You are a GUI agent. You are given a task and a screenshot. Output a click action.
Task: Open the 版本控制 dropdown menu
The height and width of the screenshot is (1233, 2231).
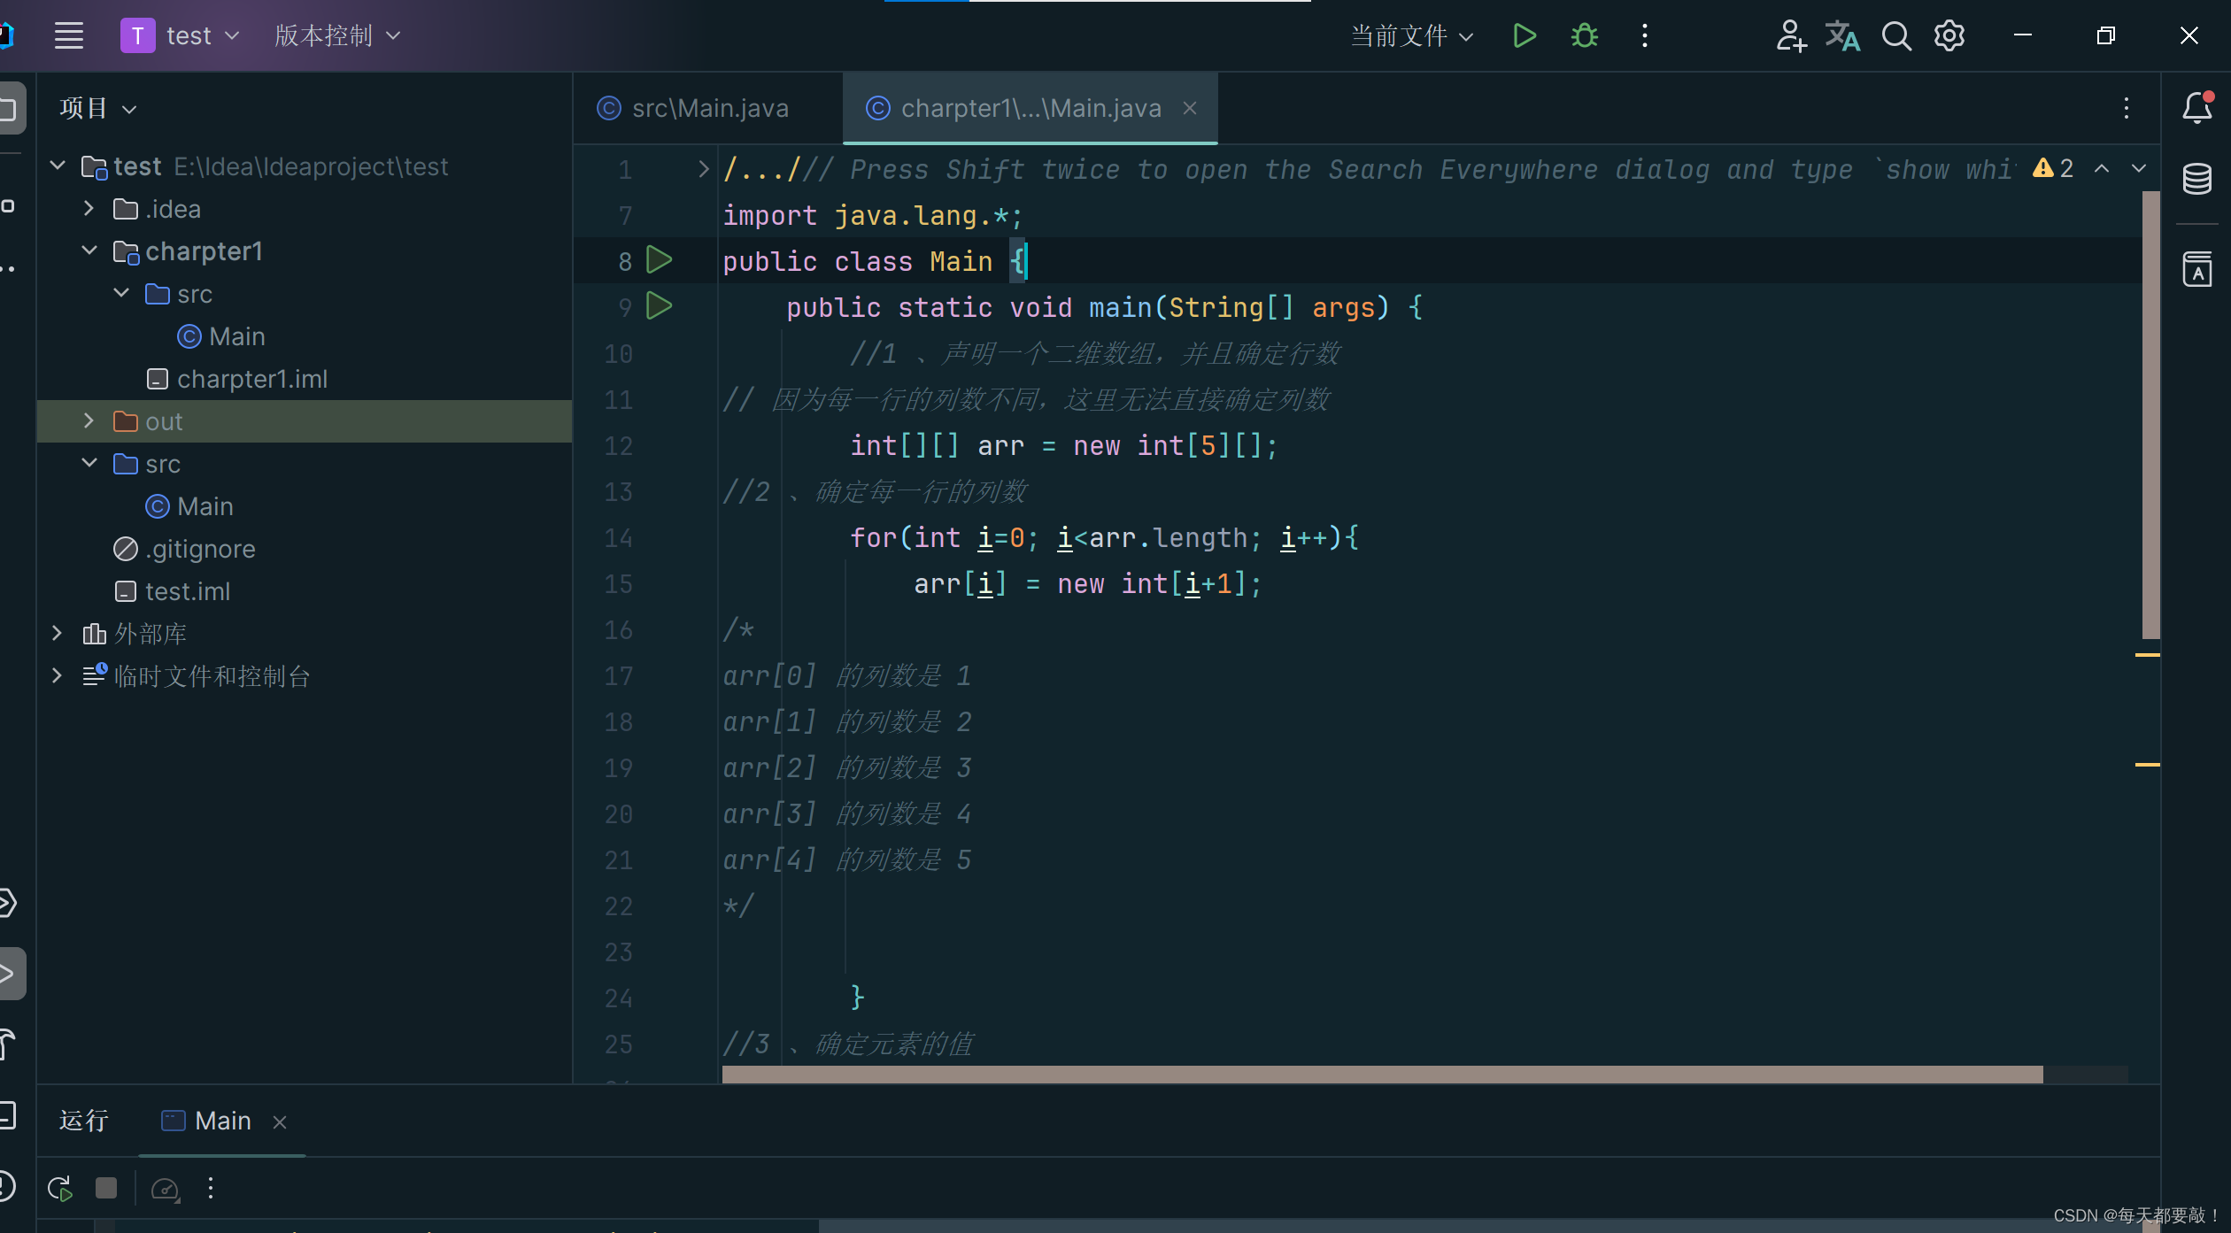(x=336, y=36)
